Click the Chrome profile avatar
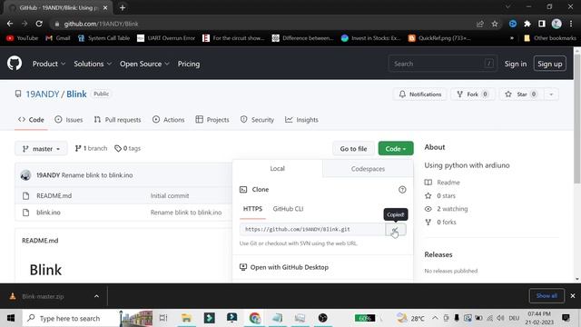The image size is (581, 327). click(x=556, y=24)
